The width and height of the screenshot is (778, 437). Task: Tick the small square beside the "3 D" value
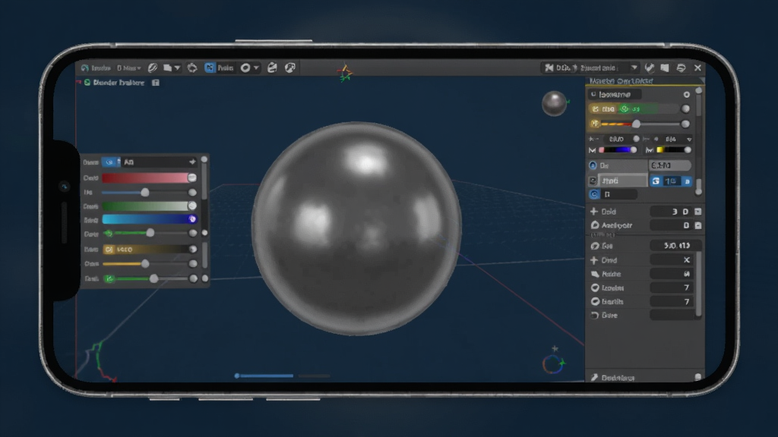tap(698, 212)
